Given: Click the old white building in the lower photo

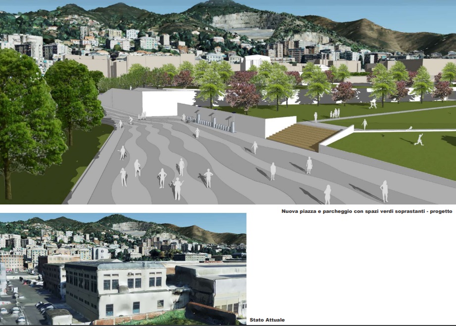Looking at the screenshot, I should tap(116, 289).
